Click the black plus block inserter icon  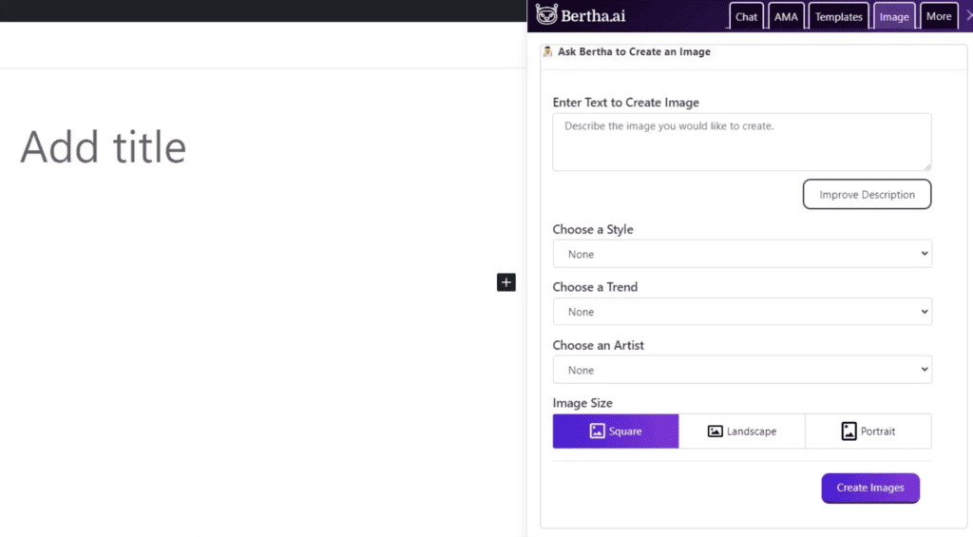[x=506, y=282]
